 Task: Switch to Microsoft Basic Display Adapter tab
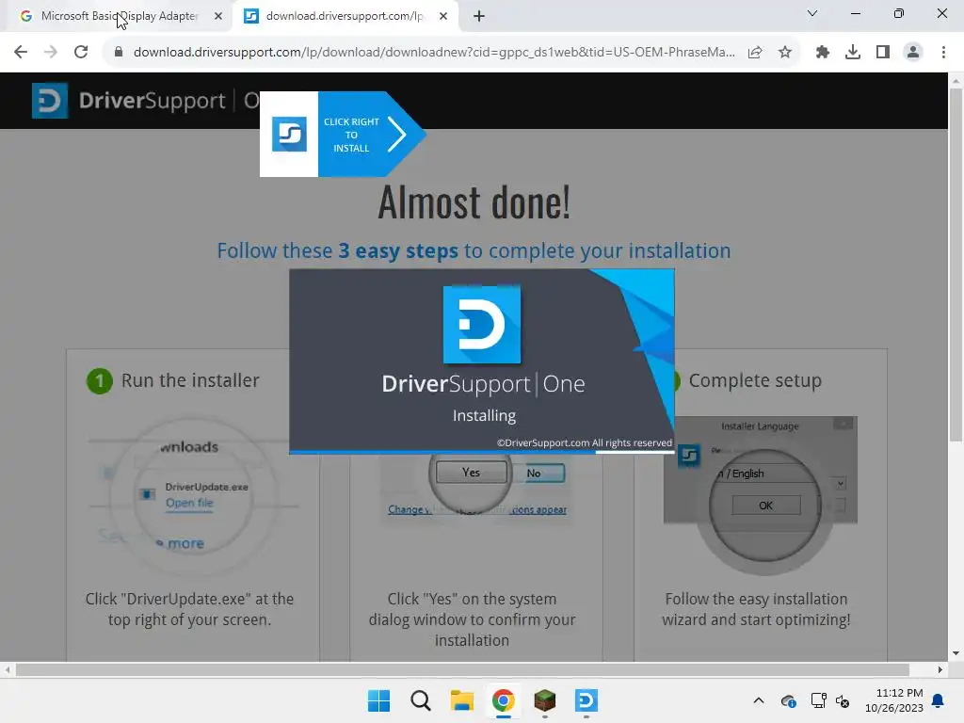(120, 17)
